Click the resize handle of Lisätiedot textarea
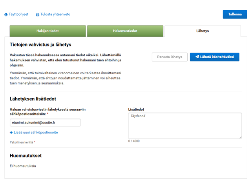The image size is (252, 183). tap(240, 137)
